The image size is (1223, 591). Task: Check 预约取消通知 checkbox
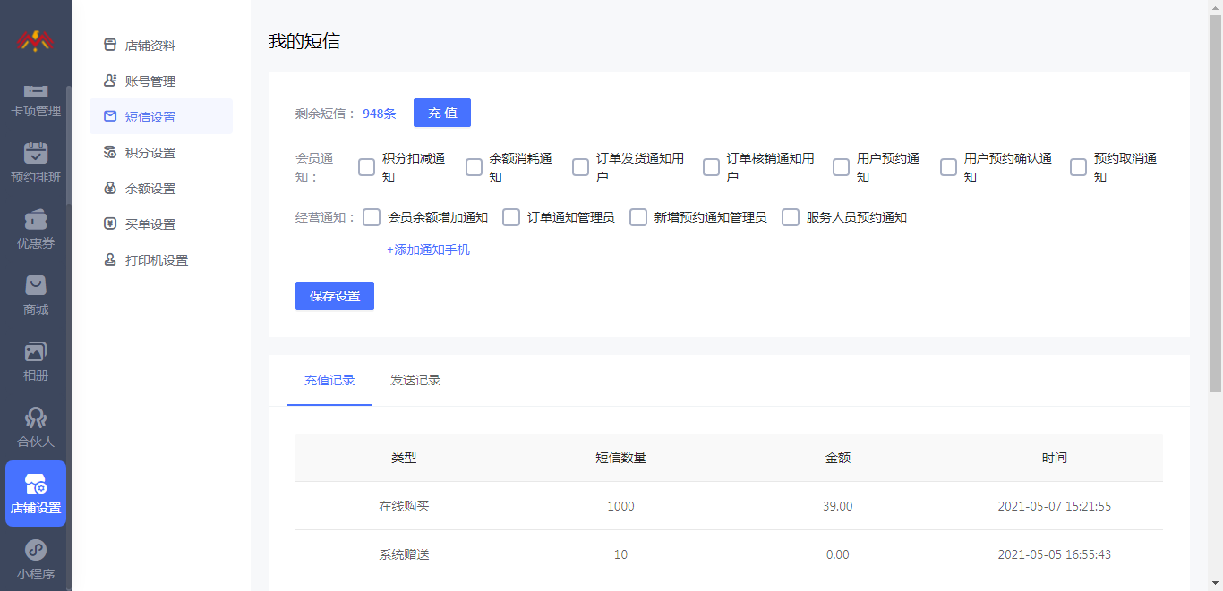[x=1078, y=167]
